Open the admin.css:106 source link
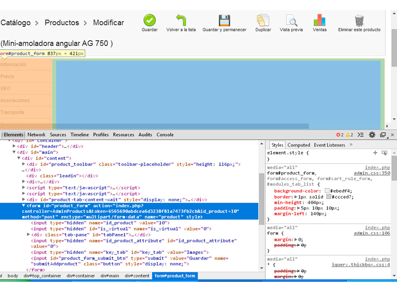Image resolution: width=397 pixels, height=298 pixels. tap(372, 233)
